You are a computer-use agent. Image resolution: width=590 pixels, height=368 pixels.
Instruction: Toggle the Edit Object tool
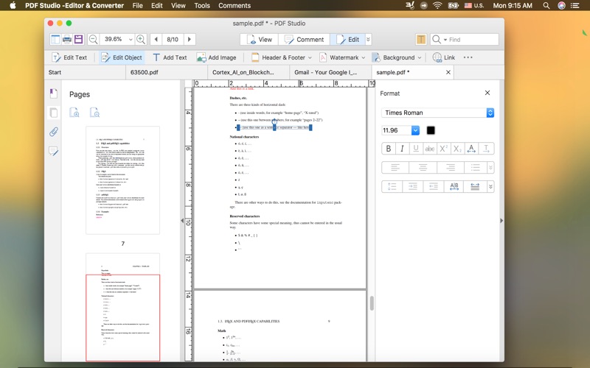[122, 57]
